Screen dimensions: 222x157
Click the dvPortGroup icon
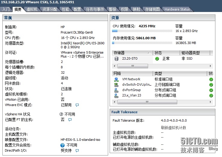tap(116, 90)
